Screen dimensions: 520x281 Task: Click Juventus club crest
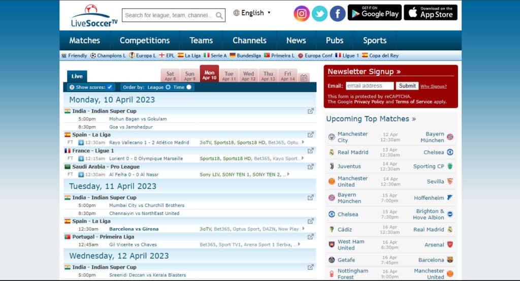pyautogui.click(x=332, y=166)
